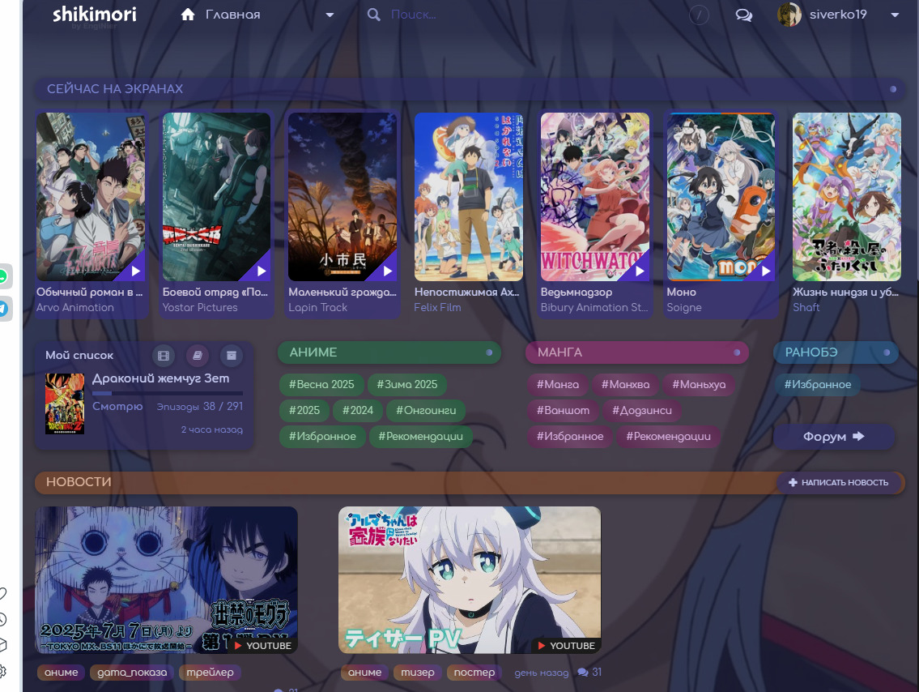Click the anime film icon in Мой список
The width and height of the screenshot is (919, 692).
point(164,355)
